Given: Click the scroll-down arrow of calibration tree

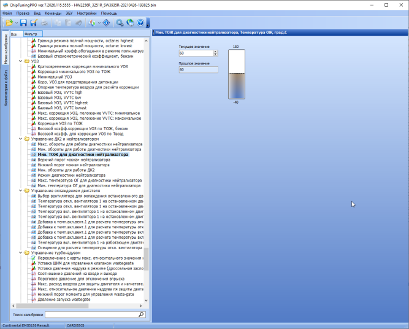Looking at the screenshot, I should [x=146, y=300].
